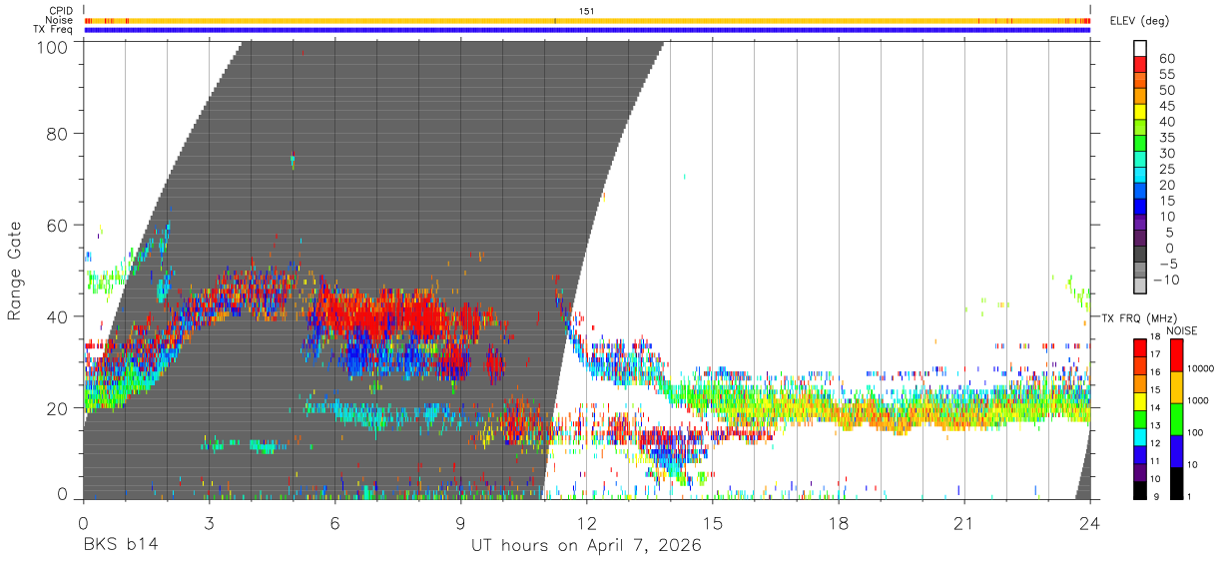
Task: Click time axis label 18
Action: [839, 523]
